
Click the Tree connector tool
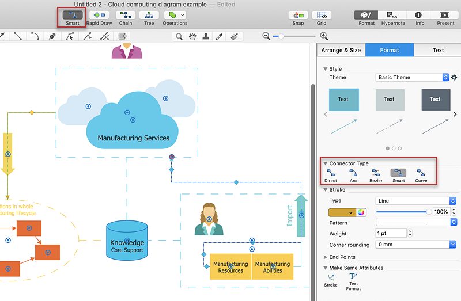149,16
